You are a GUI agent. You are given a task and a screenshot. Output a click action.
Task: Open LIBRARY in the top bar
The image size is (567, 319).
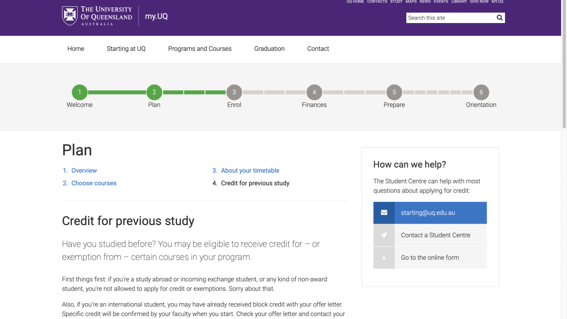pyautogui.click(x=459, y=2)
